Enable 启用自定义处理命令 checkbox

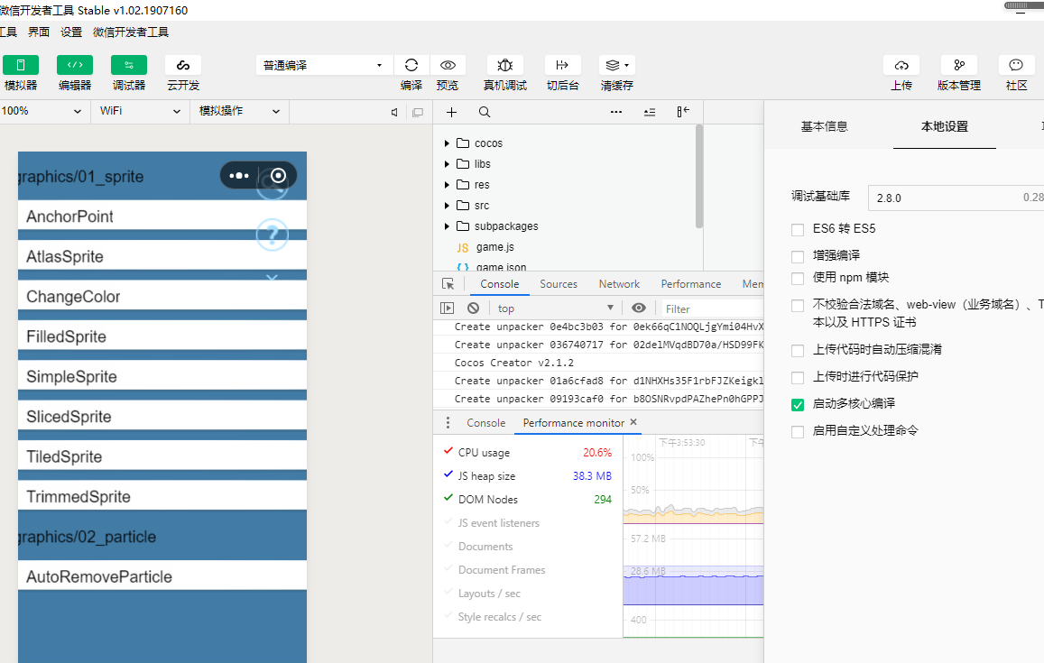[798, 432]
